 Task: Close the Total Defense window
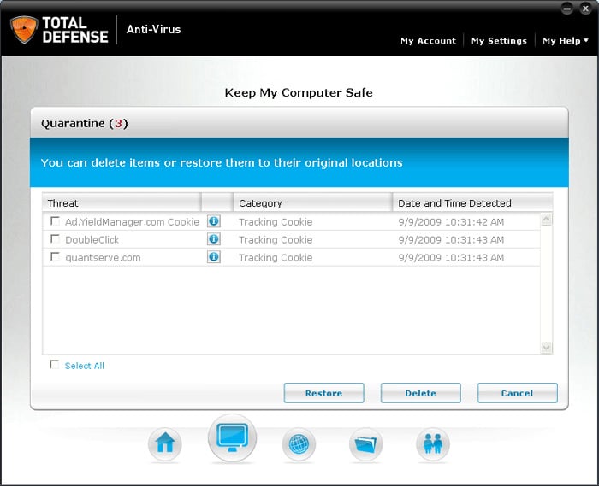(585, 9)
